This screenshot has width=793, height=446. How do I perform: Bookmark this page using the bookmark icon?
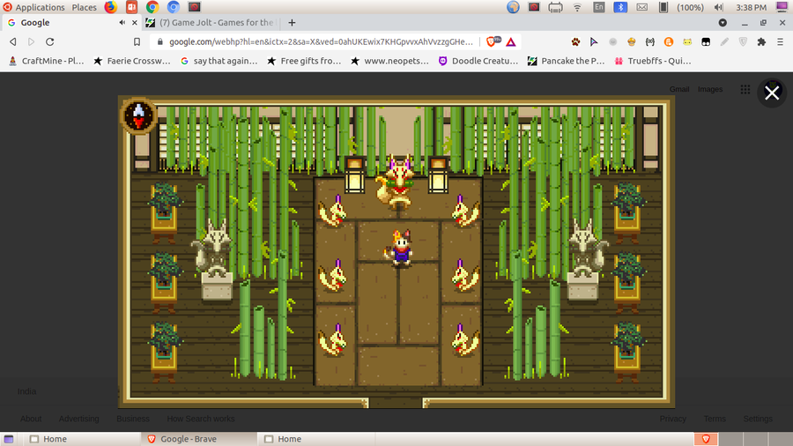pos(137,42)
